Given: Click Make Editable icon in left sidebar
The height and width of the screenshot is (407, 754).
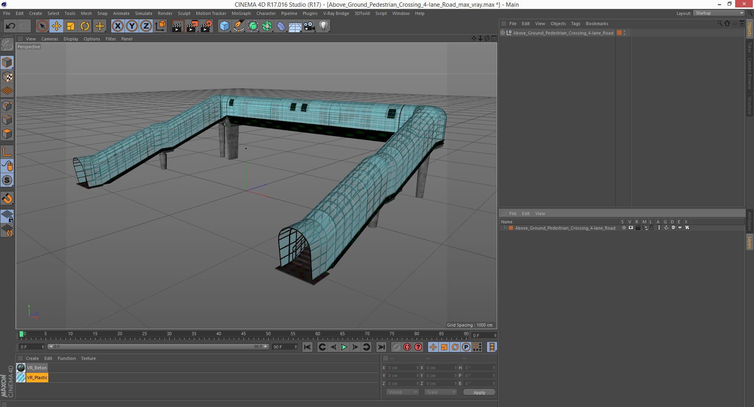Looking at the screenshot, I should coord(7,45).
